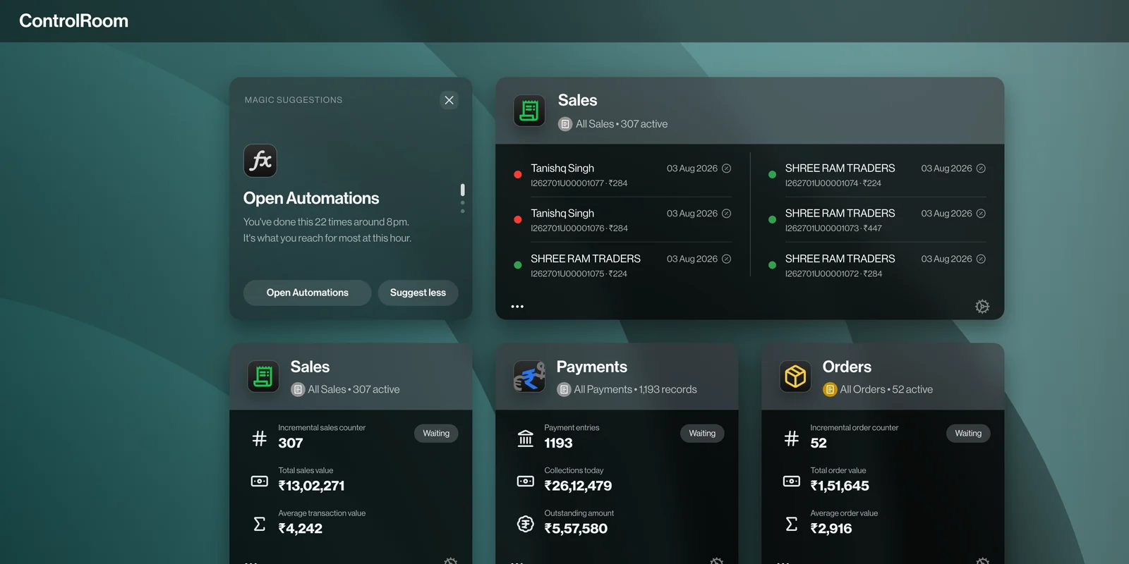
Task: Open the small Sales widget receipt icon
Action: (x=263, y=376)
